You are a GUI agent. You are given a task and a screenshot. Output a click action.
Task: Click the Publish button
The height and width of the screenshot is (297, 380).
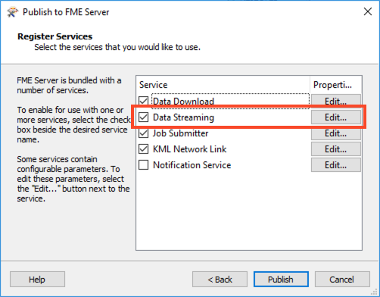(281, 280)
